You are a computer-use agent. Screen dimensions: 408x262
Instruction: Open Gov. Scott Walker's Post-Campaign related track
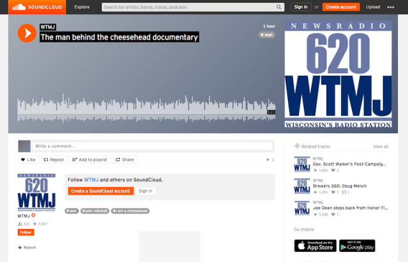click(x=349, y=164)
